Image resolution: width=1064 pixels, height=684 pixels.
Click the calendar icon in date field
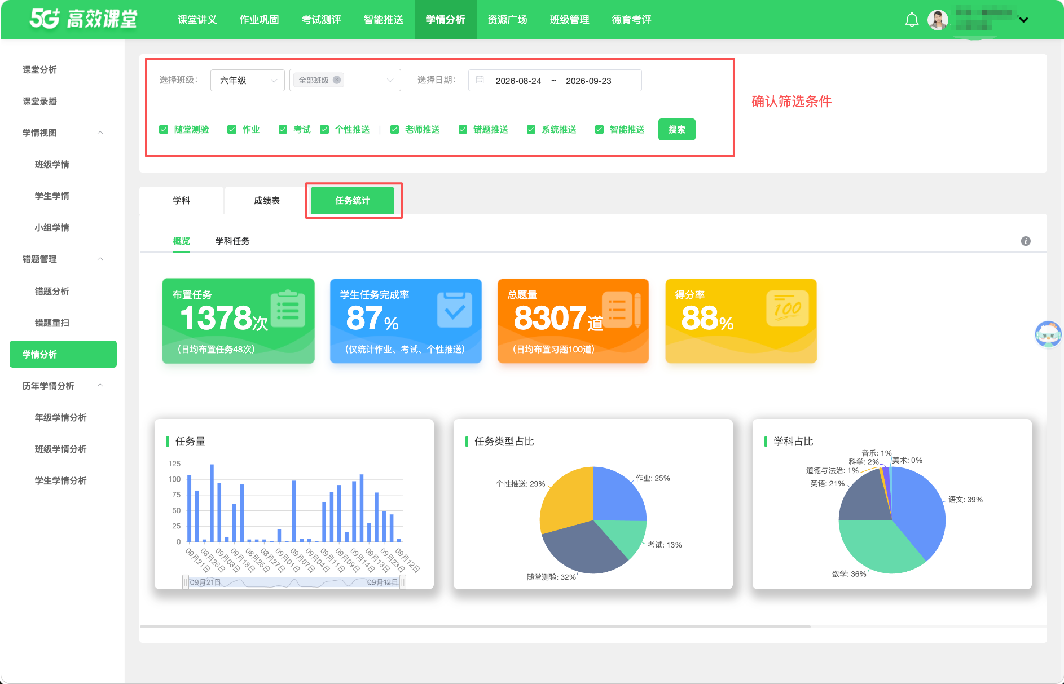point(480,81)
